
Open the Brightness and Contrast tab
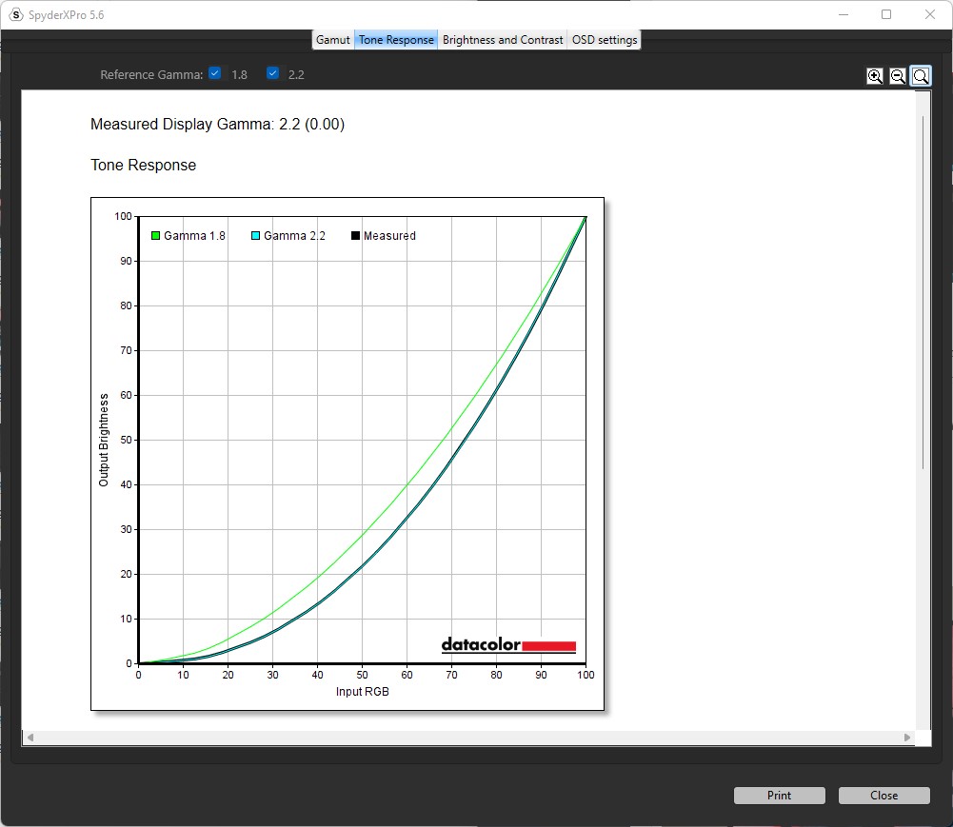503,40
